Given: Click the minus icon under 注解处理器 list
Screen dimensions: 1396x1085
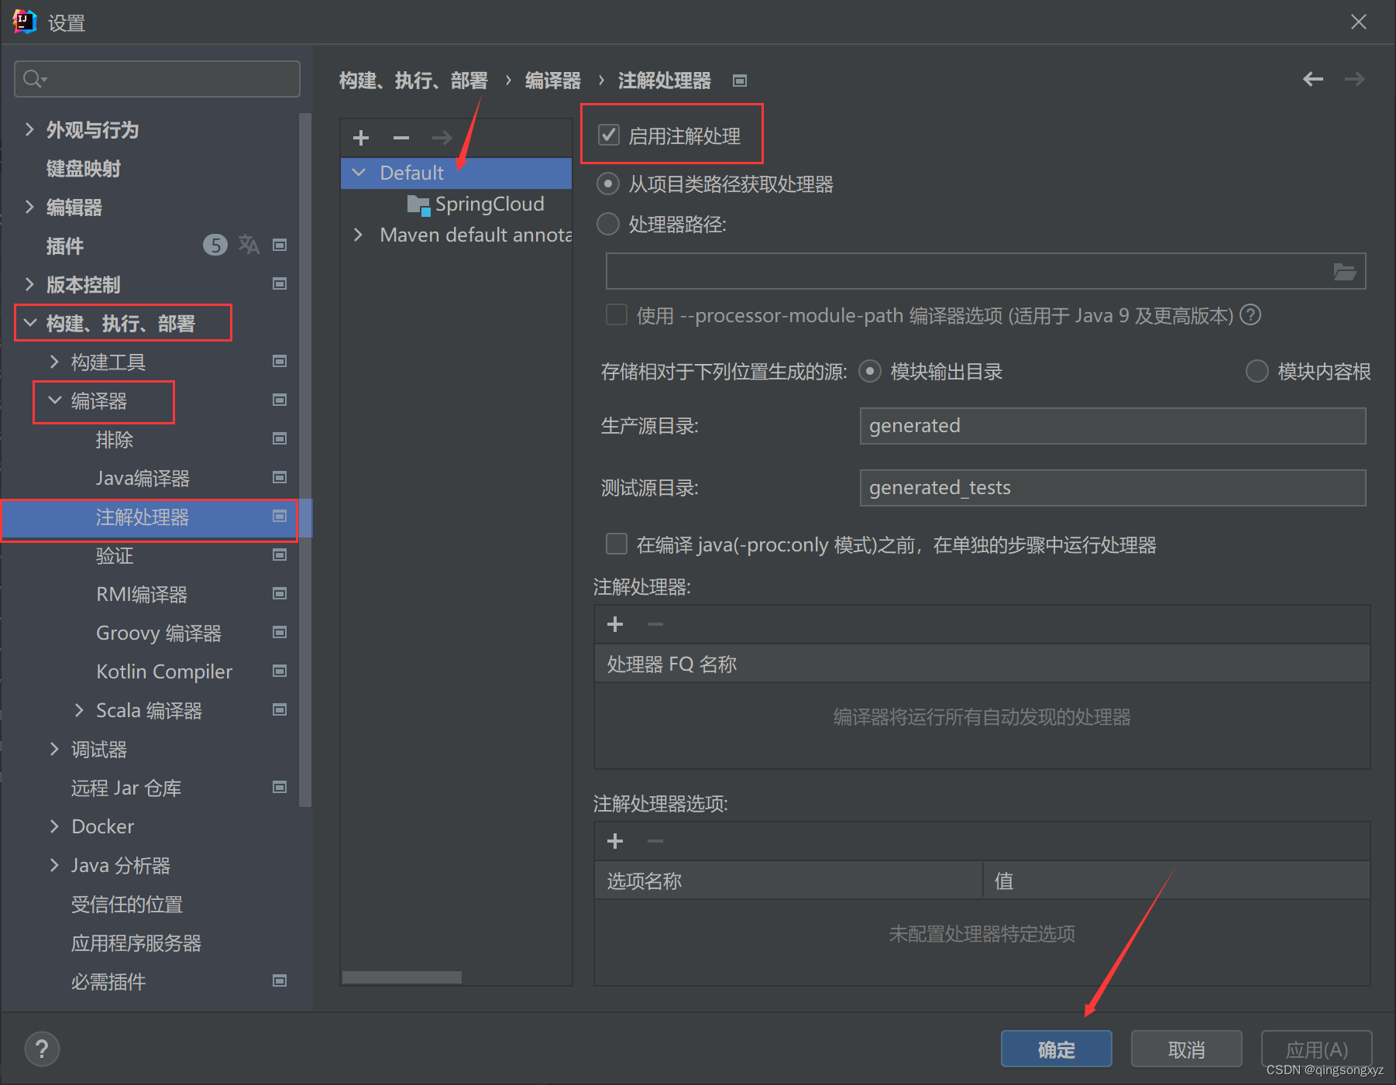Looking at the screenshot, I should (x=655, y=624).
